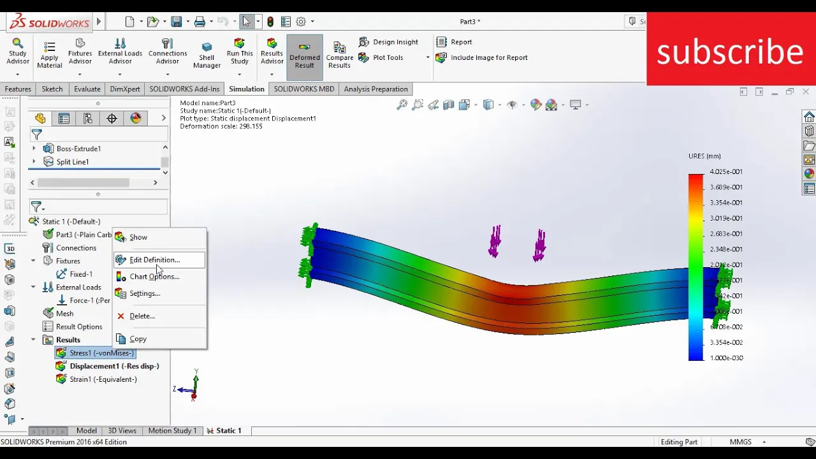Open PropertyManager tab

pyautogui.click(x=64, y=119)
